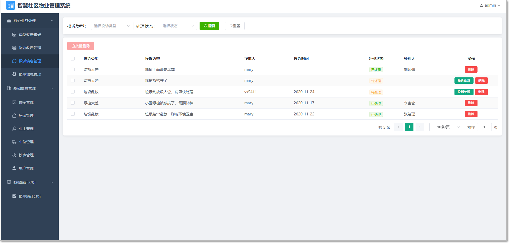Open the 选择投诉类型 dropdown

(112, 26)
